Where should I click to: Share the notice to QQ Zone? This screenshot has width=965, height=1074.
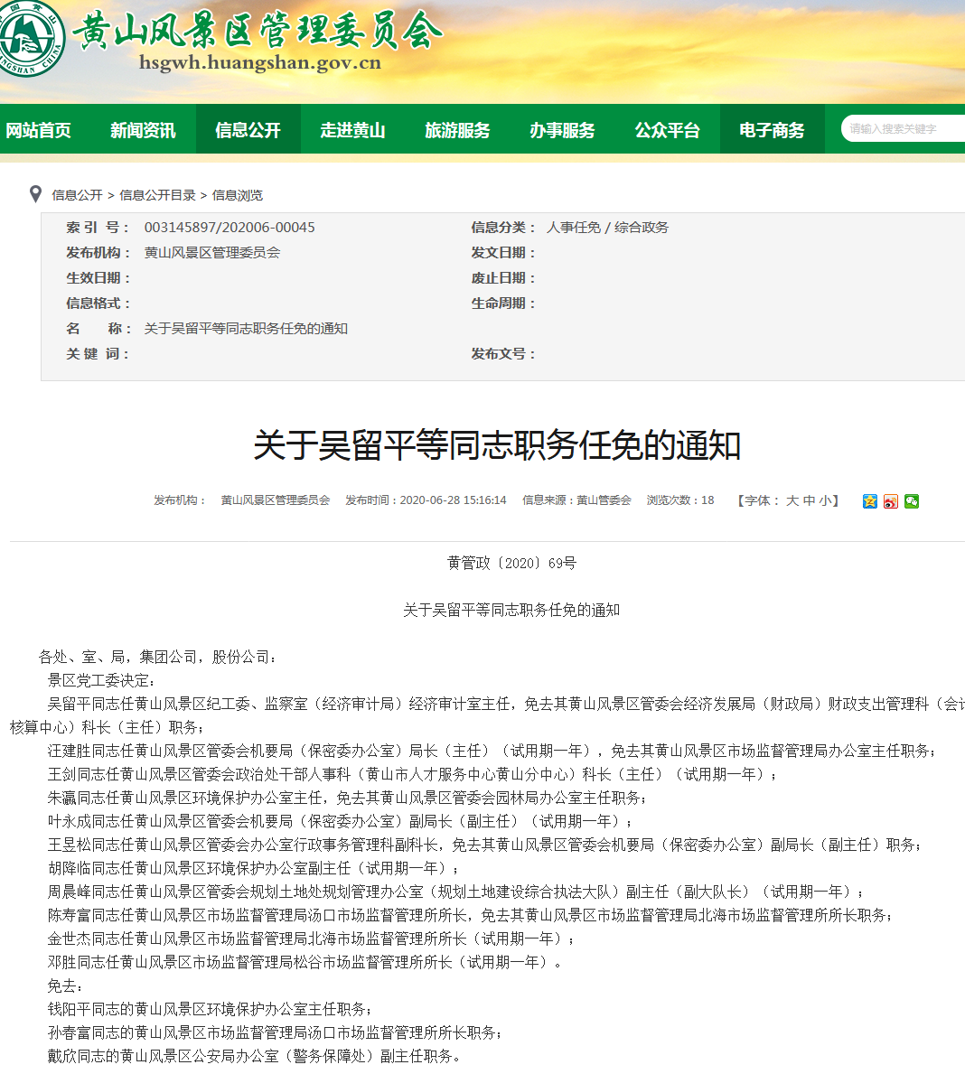click(870, 501)
